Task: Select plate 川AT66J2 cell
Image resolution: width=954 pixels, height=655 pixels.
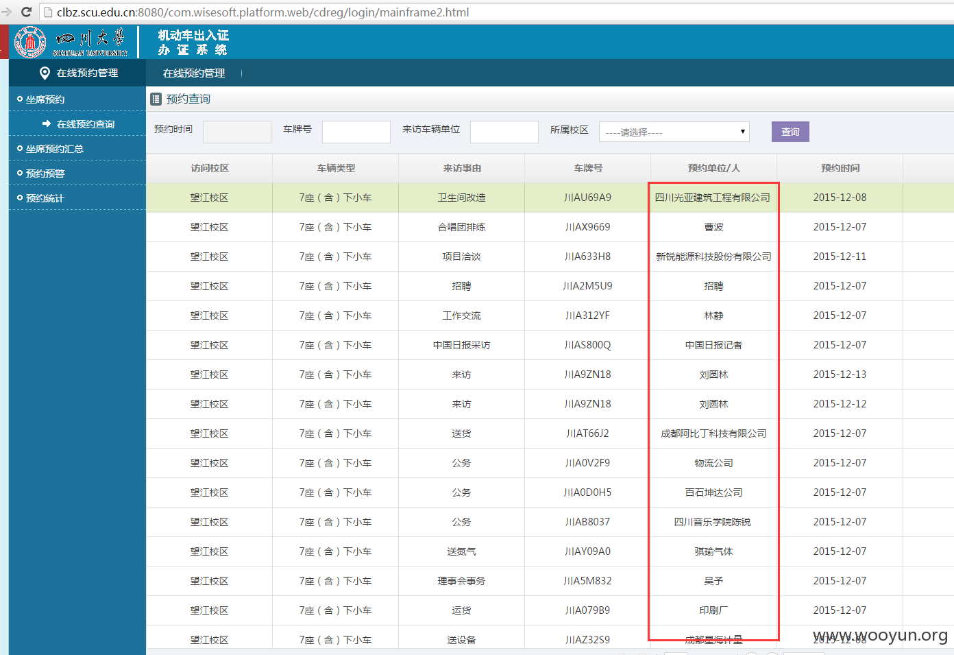Action: click(588, 433)
